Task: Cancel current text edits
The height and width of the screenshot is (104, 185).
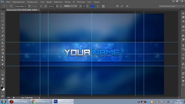Action: [x=117, y=6]
